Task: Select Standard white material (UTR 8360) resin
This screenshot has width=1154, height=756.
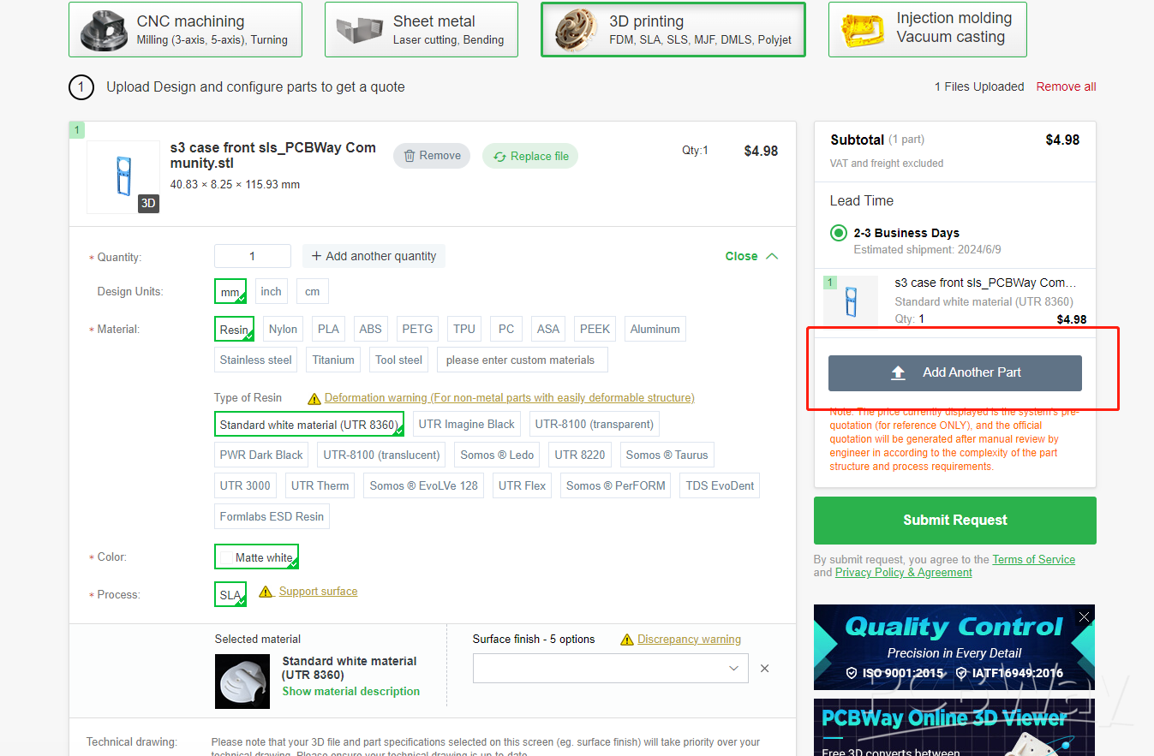Action: 309,425
